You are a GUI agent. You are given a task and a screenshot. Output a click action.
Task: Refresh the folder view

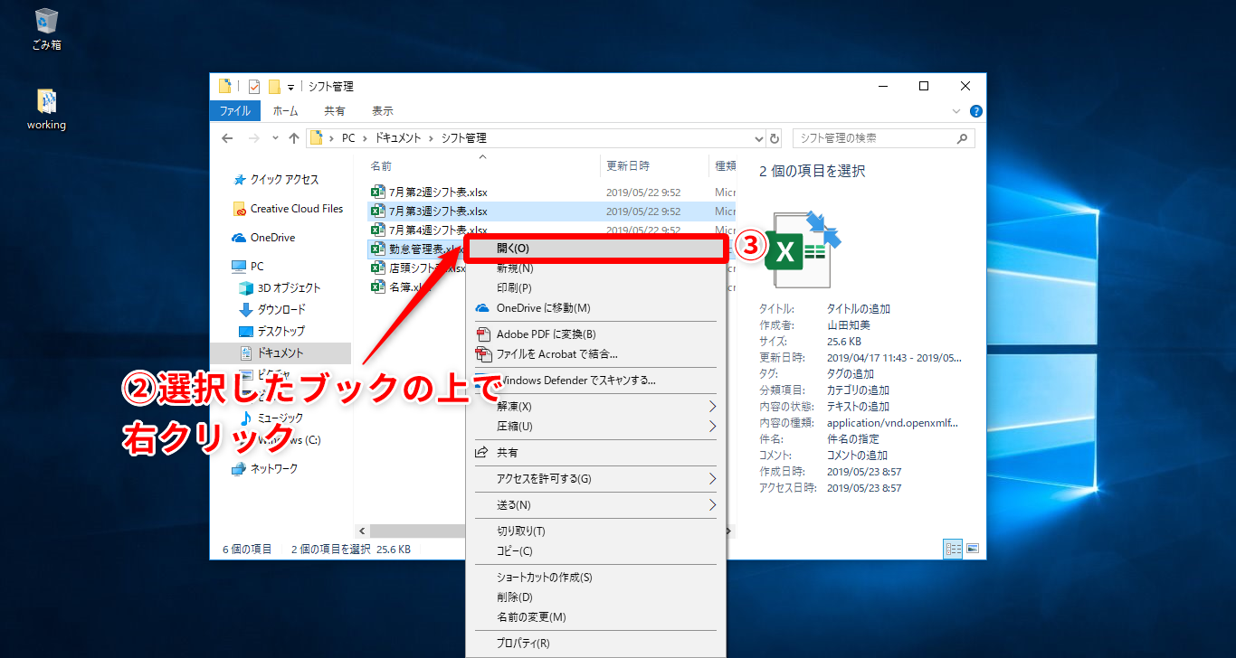tap(775, 138)
